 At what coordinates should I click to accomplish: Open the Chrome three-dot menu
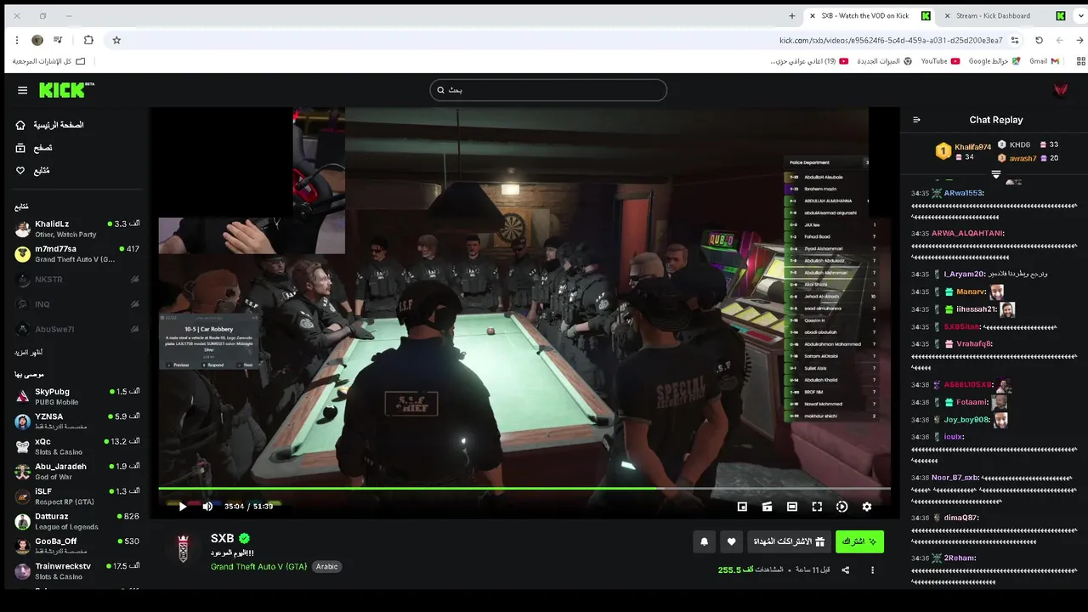click(x=17, y=40)
